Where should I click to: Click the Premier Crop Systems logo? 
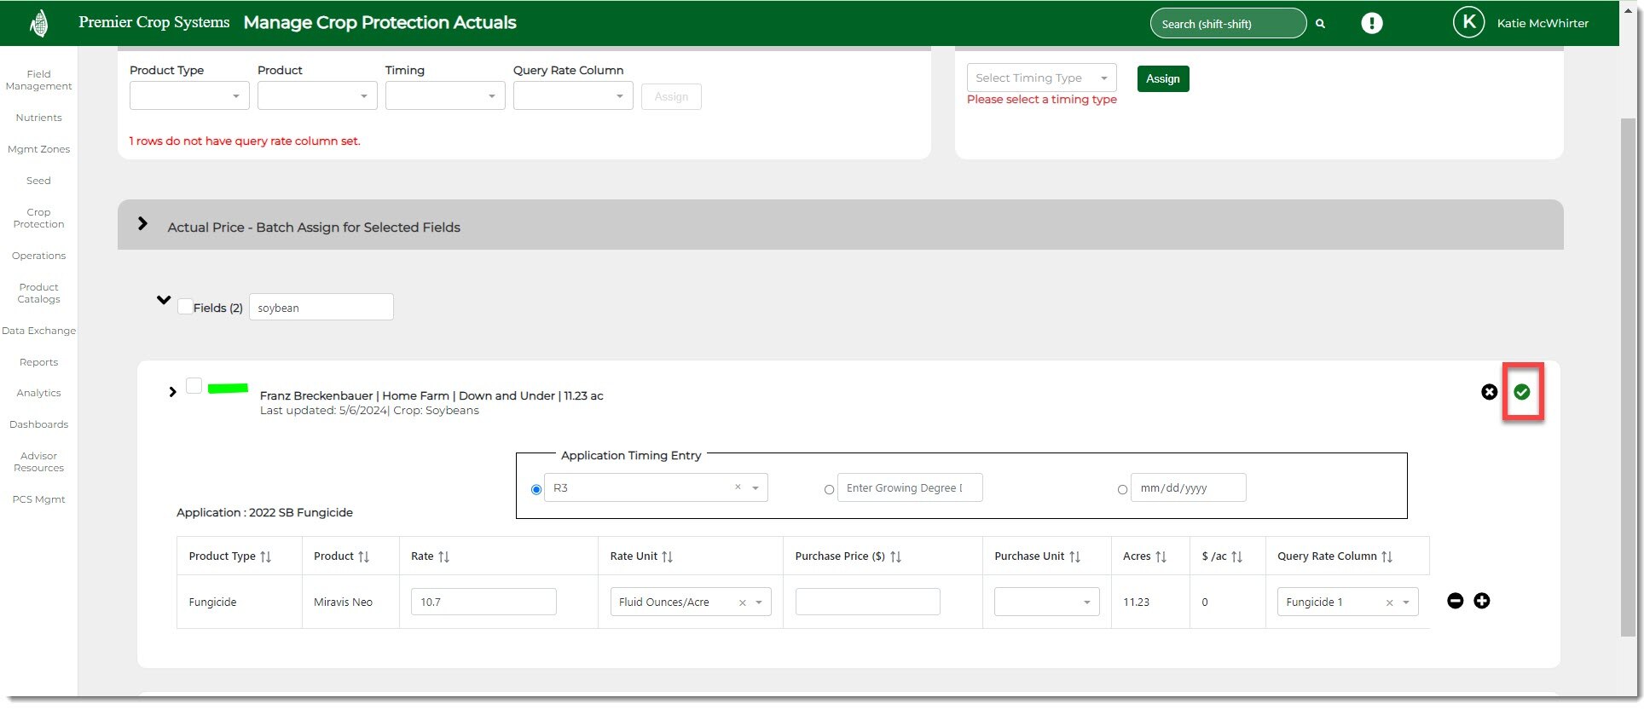[x=38, y=23]
